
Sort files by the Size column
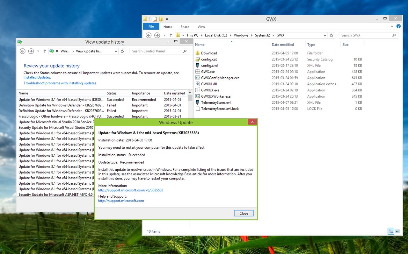point(346,45)
